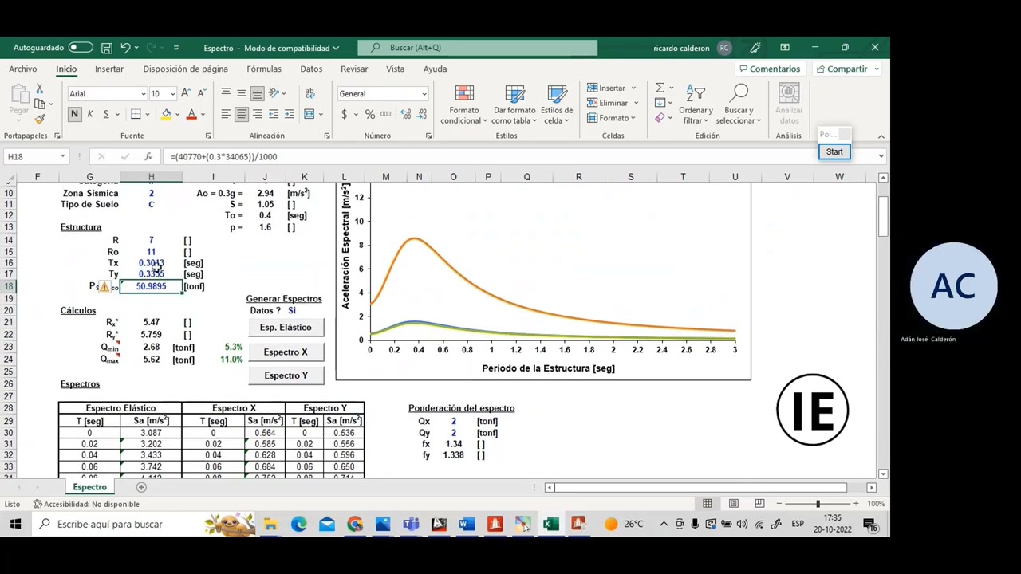The height and width of the screenshot is (574, 1021).
Task: Click the Esp. Elástico button
Action: click(x=286, y=328)
